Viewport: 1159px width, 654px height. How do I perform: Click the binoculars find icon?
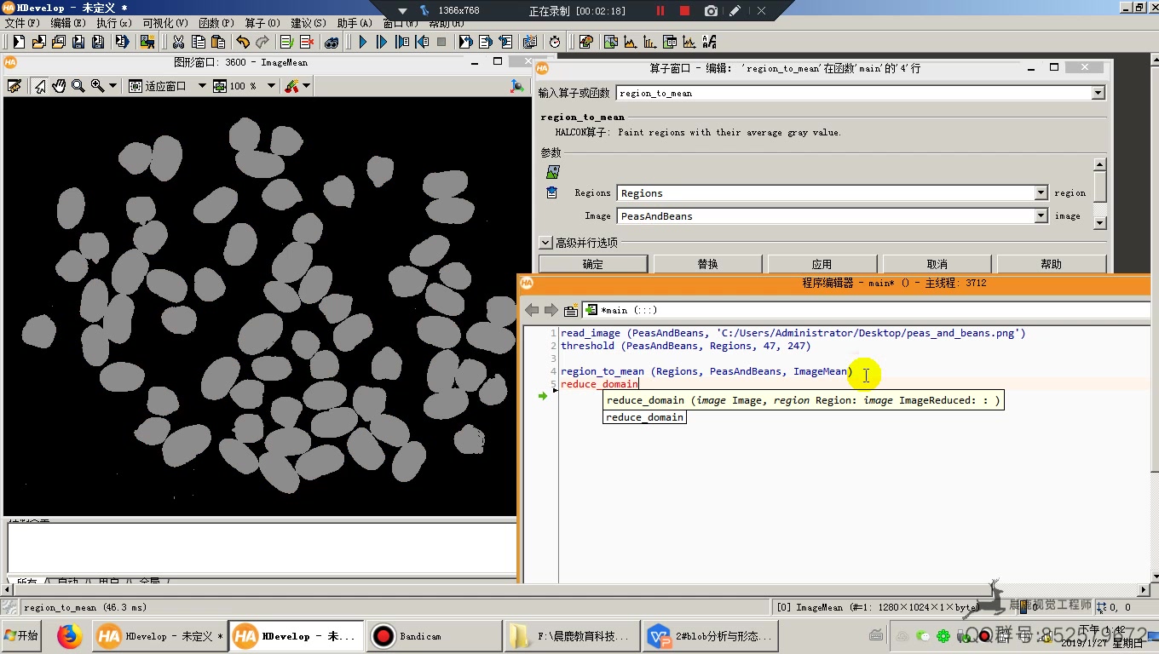(332, 42)
